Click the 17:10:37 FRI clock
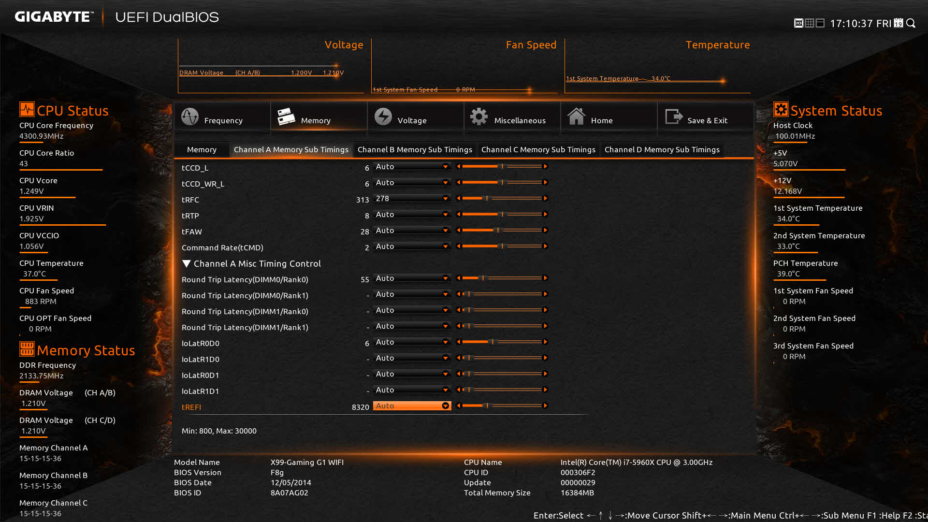 click(860, 23)
